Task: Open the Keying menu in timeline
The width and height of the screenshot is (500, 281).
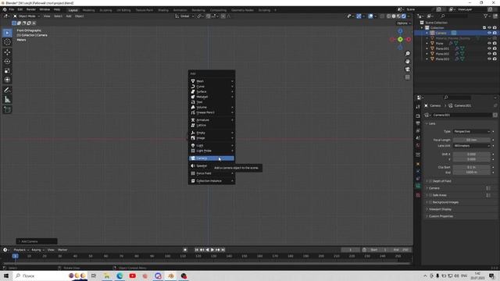Action: (x=37, y=250)
